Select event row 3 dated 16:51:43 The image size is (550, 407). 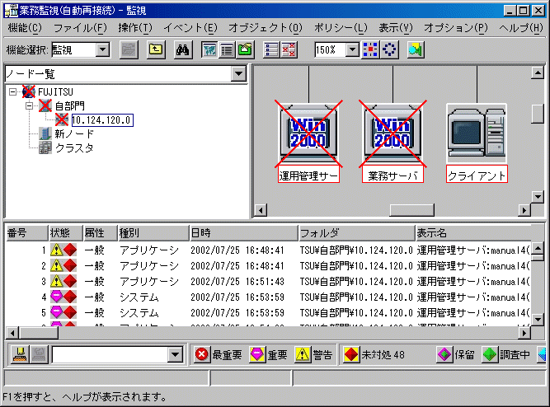pyautogui.click(x=268, y=281)
